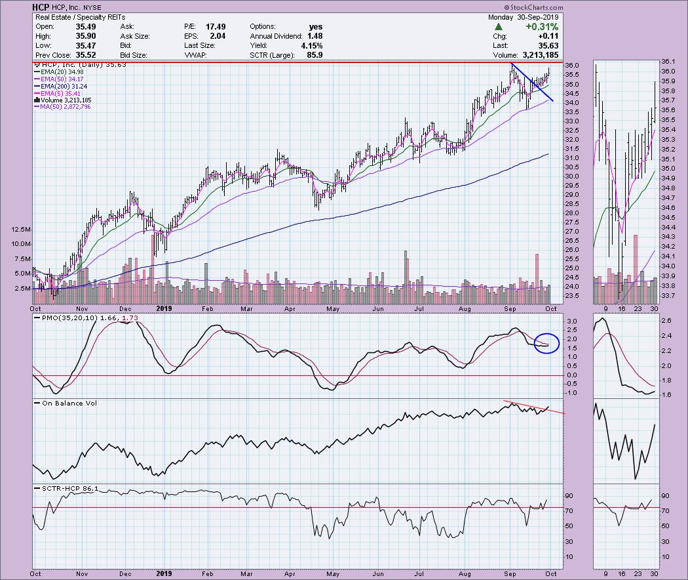Click the "Ask Size:" label

(x=135, y=37)
